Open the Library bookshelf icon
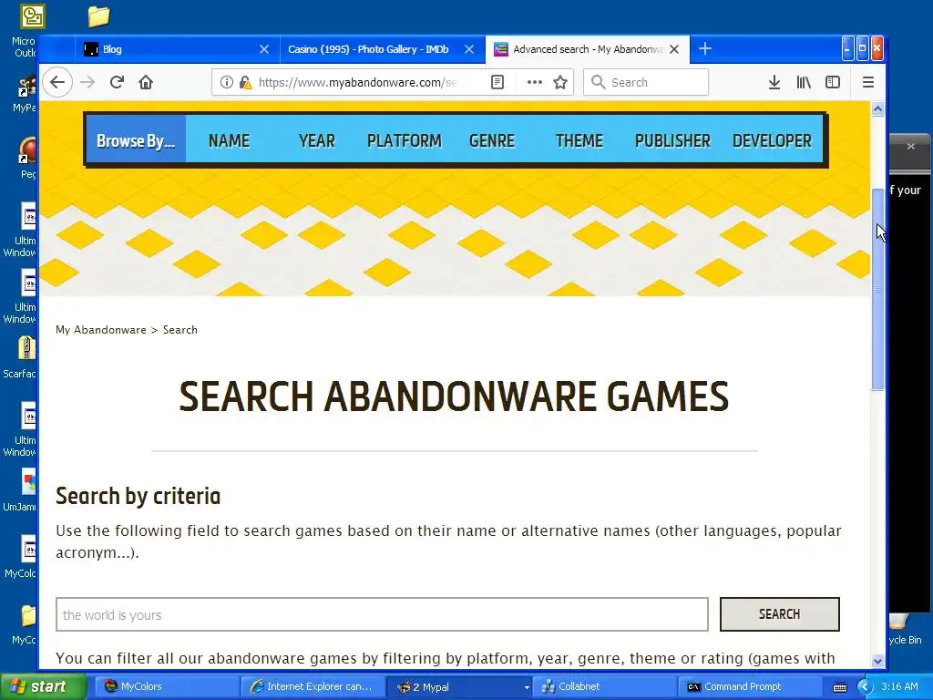The width and height of the screenshot is (933, 700). (804, 82)
